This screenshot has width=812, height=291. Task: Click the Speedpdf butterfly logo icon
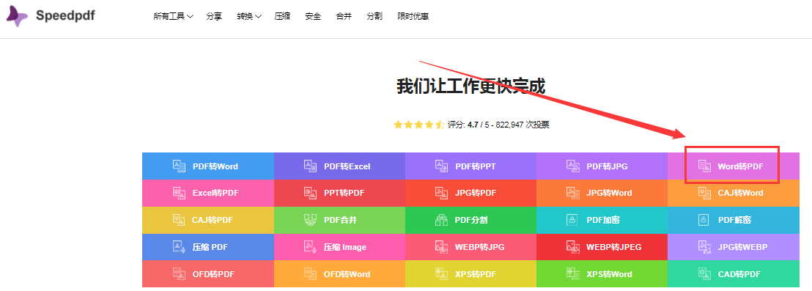[17, 17]
